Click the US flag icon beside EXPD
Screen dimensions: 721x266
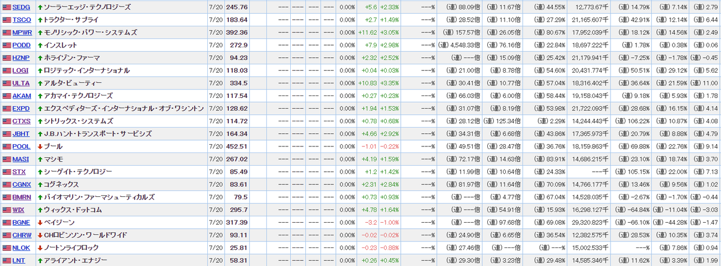7,108
